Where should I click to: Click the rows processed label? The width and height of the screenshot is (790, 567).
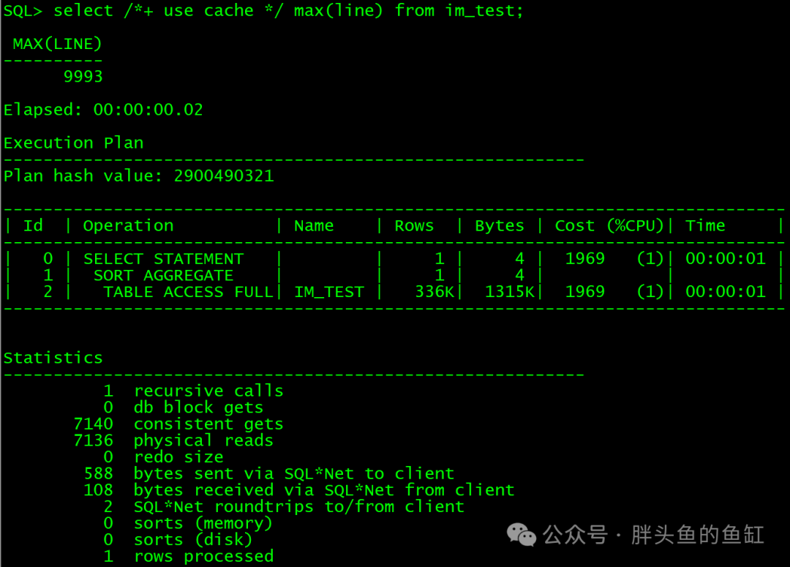pyautogui.click(x=203, y=557)
